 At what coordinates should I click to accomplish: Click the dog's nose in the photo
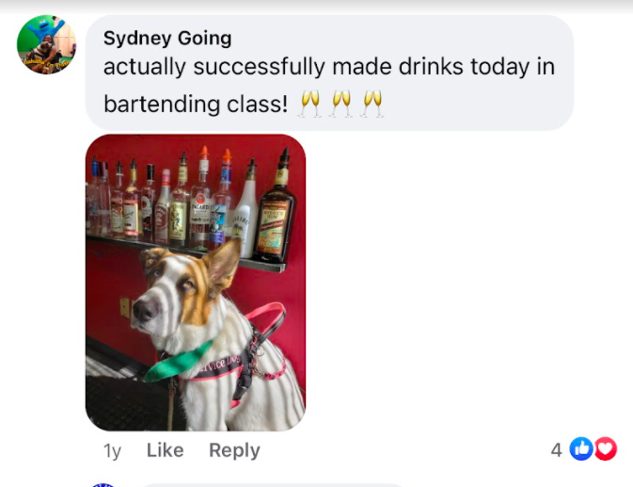coord(145,311)
